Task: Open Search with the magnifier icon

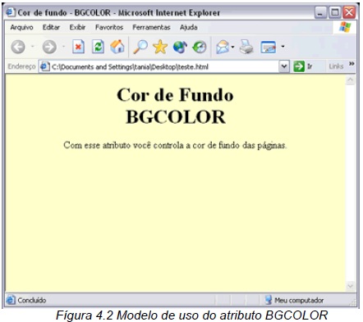Action: click(140, 47)
